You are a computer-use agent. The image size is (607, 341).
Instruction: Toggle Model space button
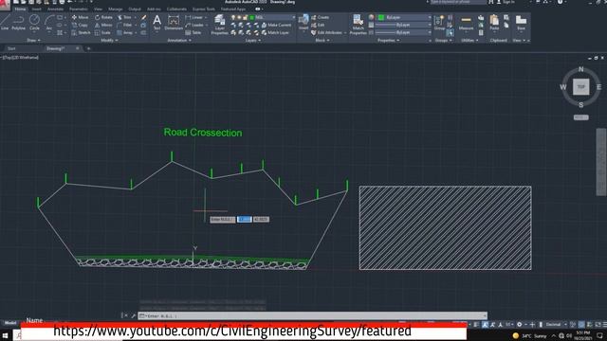[x=10, y=323]
